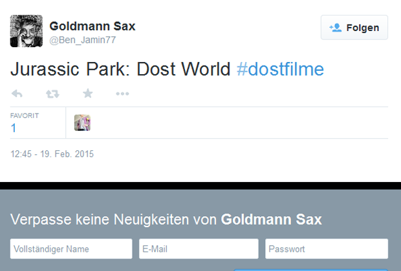This screenshot has width=401, height=271.
Task: Click the FAVORIT label
Action: [25, 116]
